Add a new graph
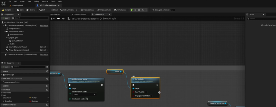The width and height of the screenshot is (276, 107). [47, 71]
